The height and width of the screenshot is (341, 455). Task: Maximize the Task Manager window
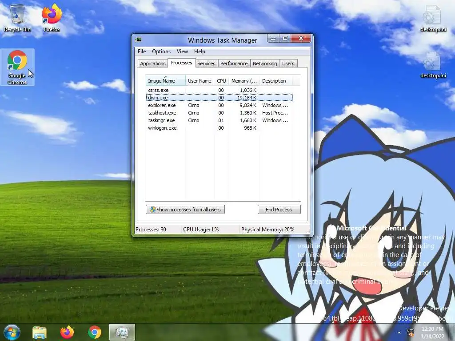click(x=285, y=39)
